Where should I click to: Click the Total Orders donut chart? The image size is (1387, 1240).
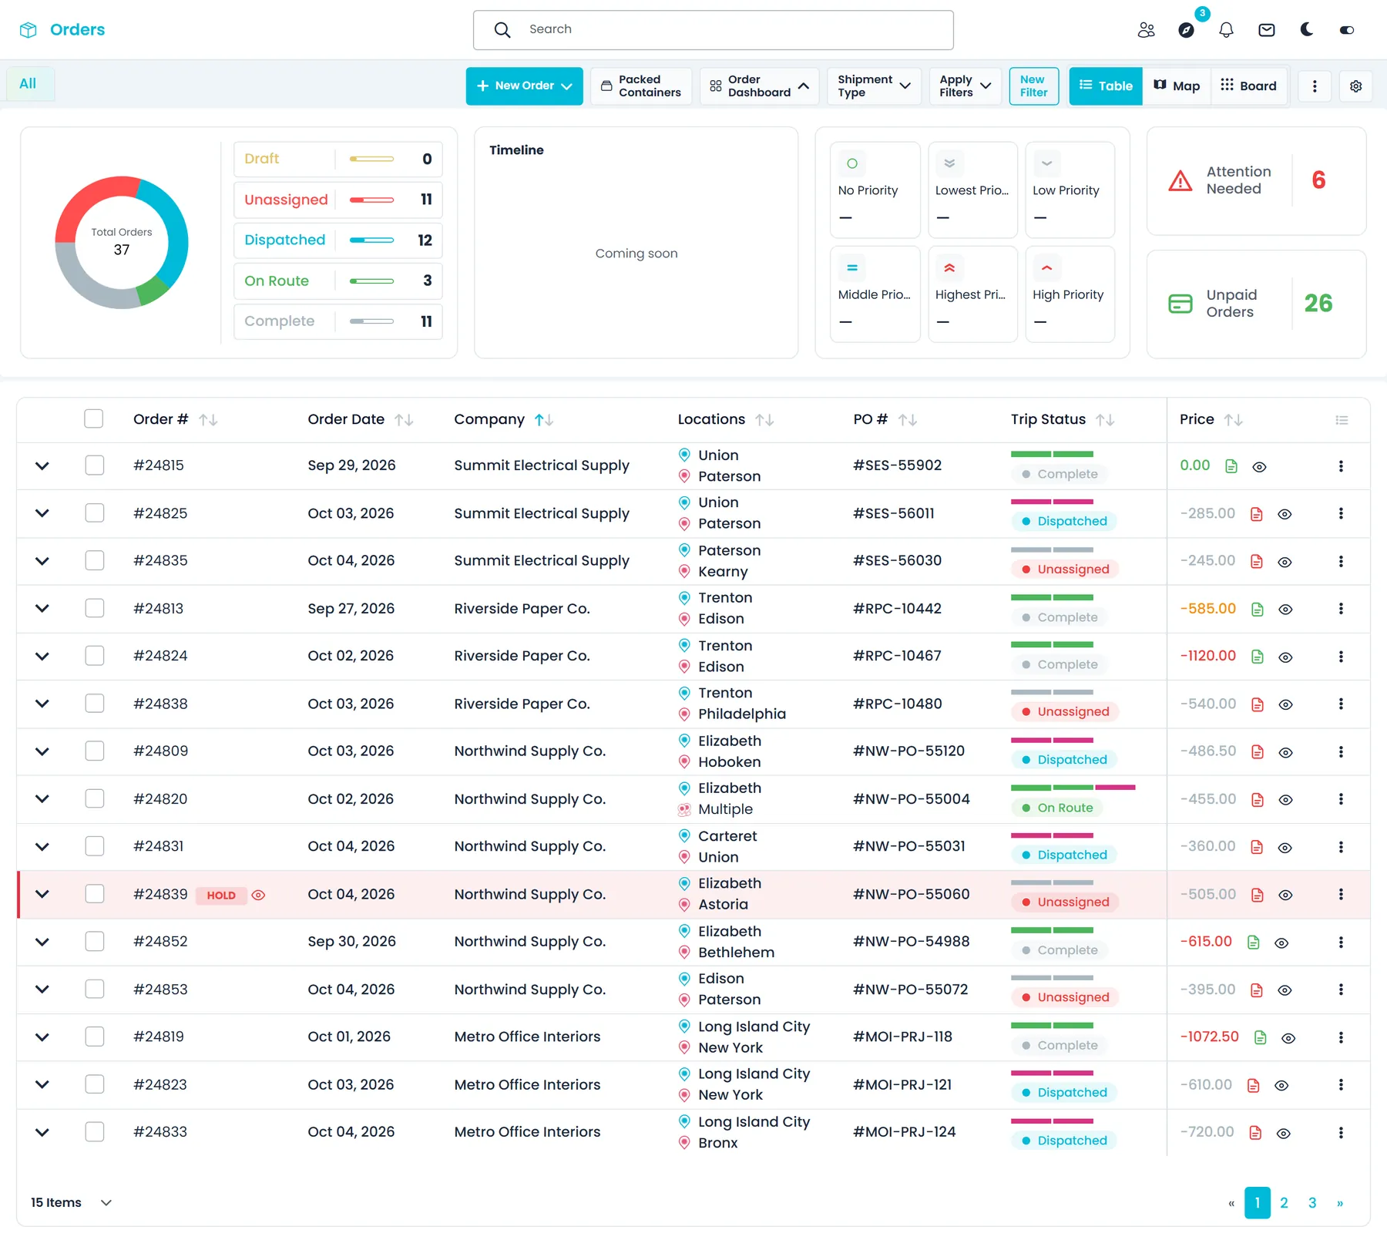point(122,243)
